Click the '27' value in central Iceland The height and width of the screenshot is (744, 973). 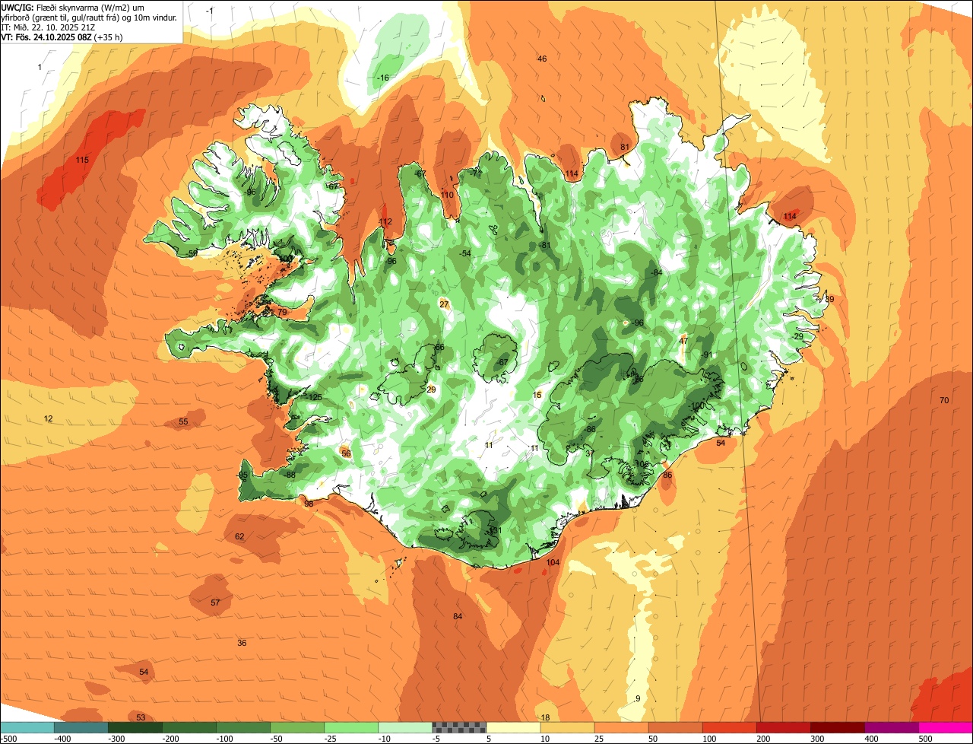point(444,304)
